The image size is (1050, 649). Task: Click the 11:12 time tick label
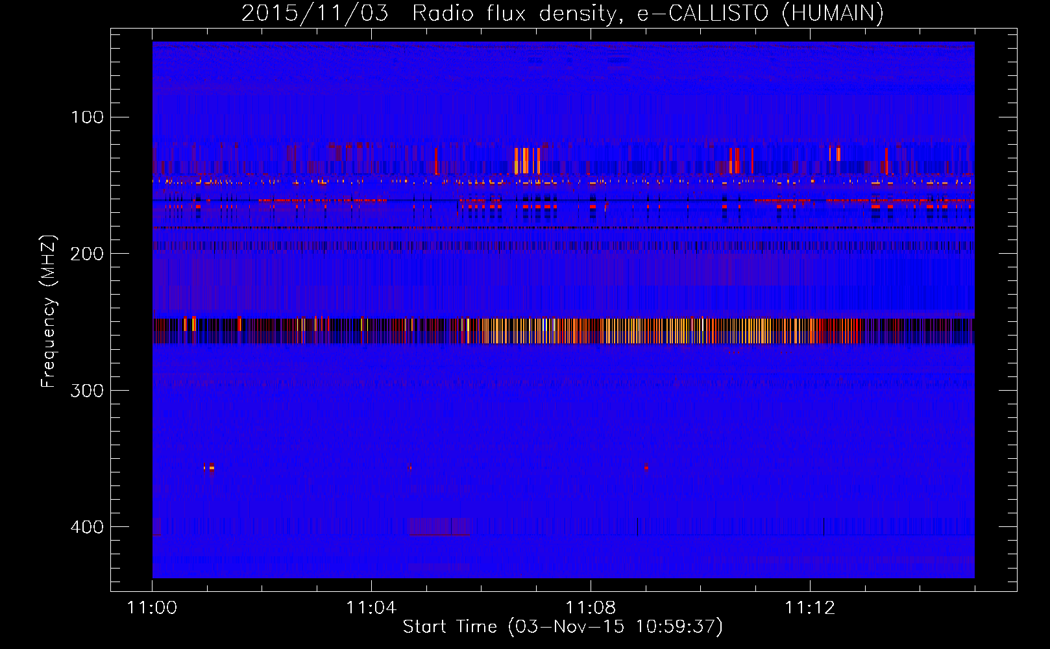tap(810, 607)
